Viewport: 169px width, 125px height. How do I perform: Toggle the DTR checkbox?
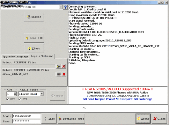[x=8, y=99]
